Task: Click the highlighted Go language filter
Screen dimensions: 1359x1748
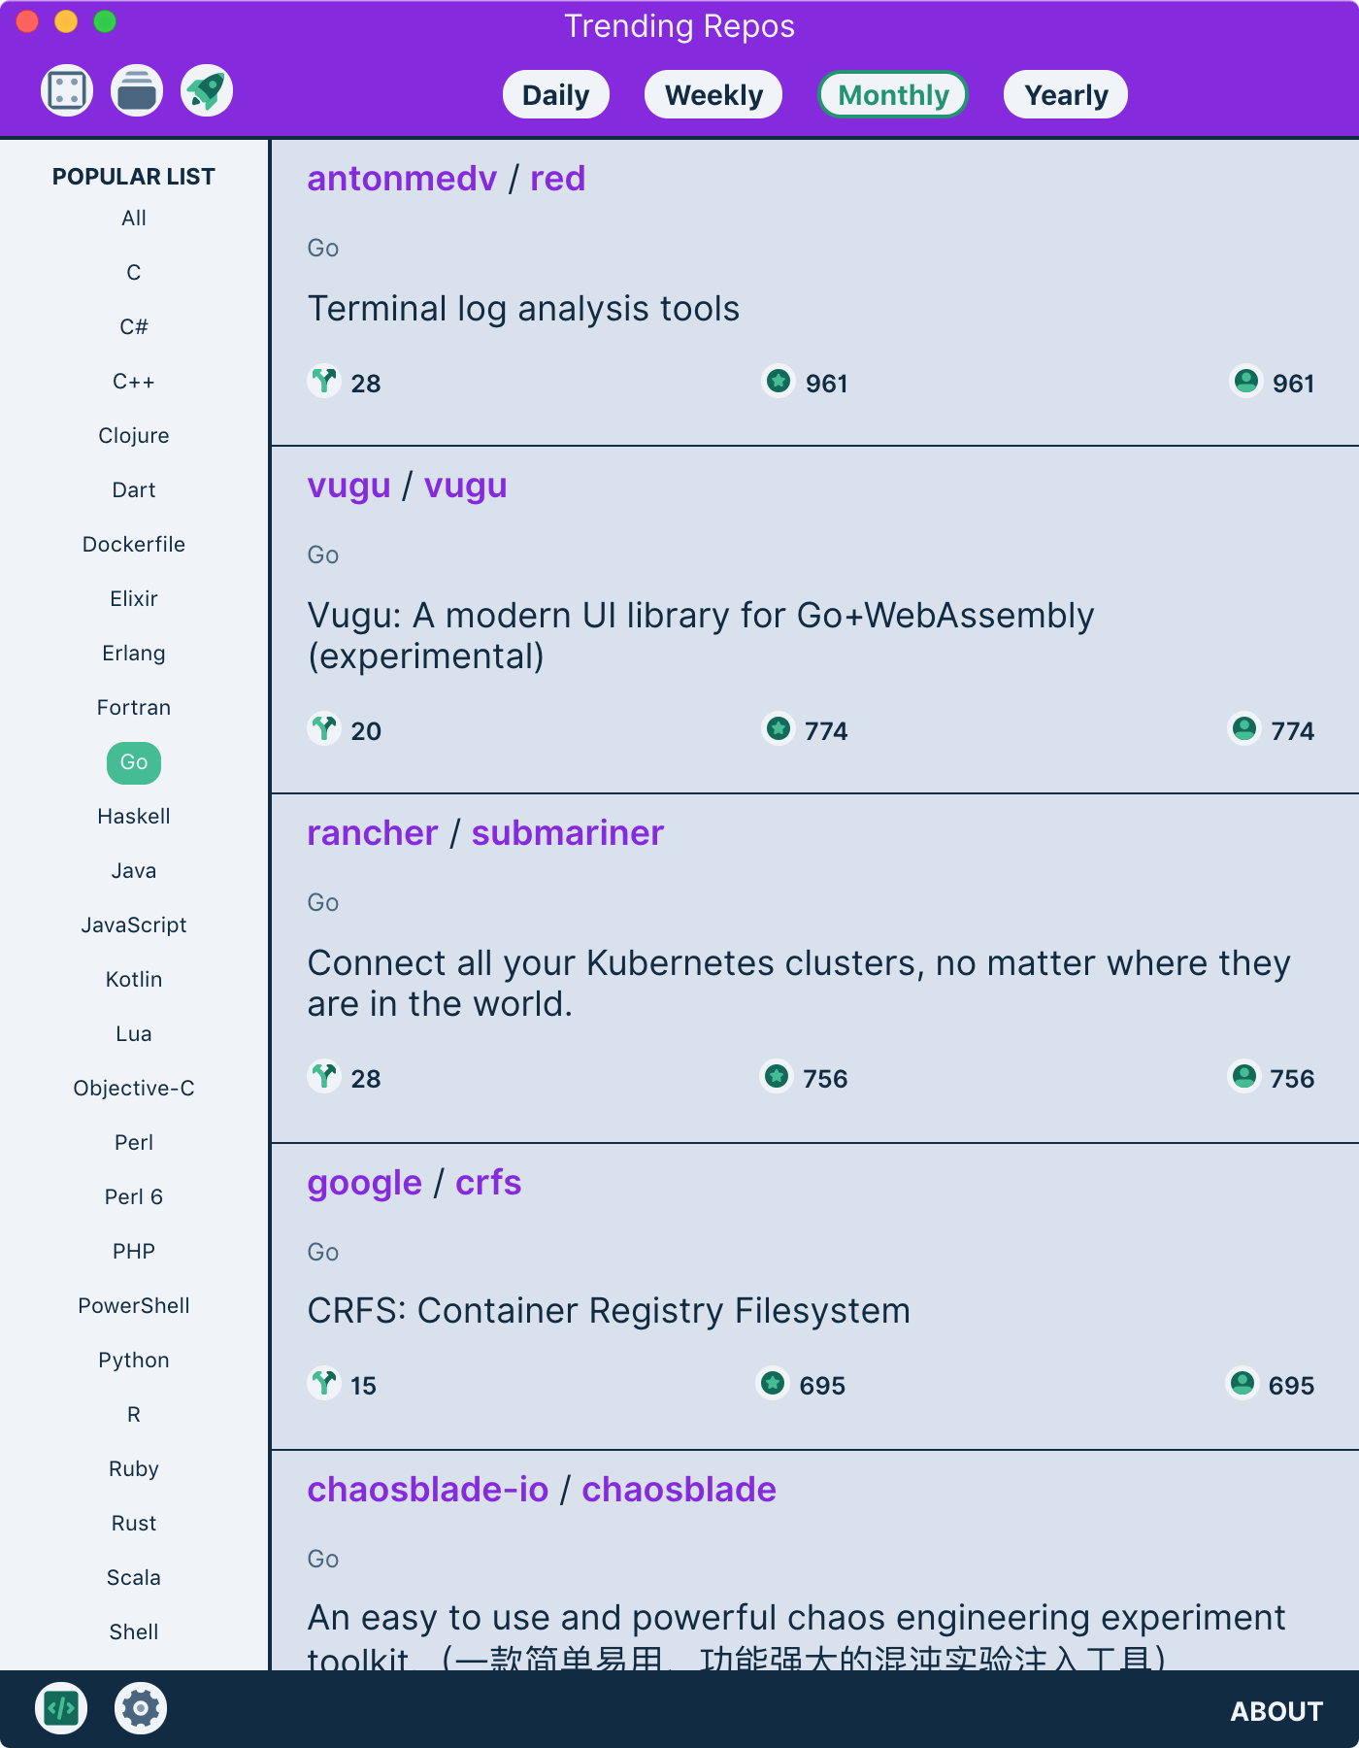Action: pyautogui.click(x=134, y=762)
